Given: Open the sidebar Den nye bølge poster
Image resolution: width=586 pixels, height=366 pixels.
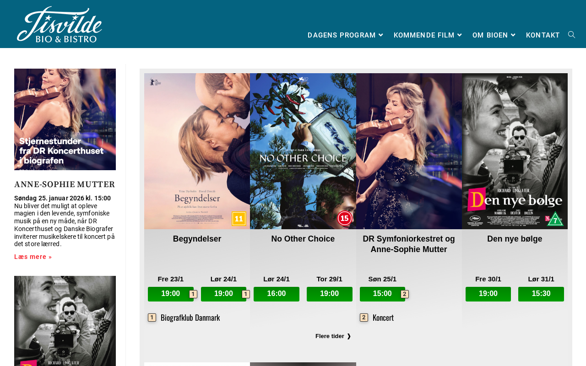Looking at the screenshot, I should click(65, 321).
